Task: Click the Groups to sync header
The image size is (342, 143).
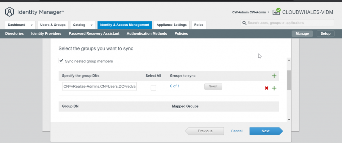Action: coord(183,76)
